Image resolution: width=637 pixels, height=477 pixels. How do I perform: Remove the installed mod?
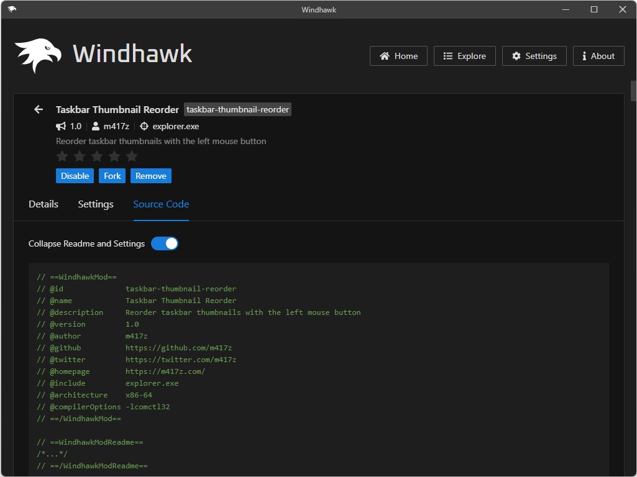(x=150, y=176)
